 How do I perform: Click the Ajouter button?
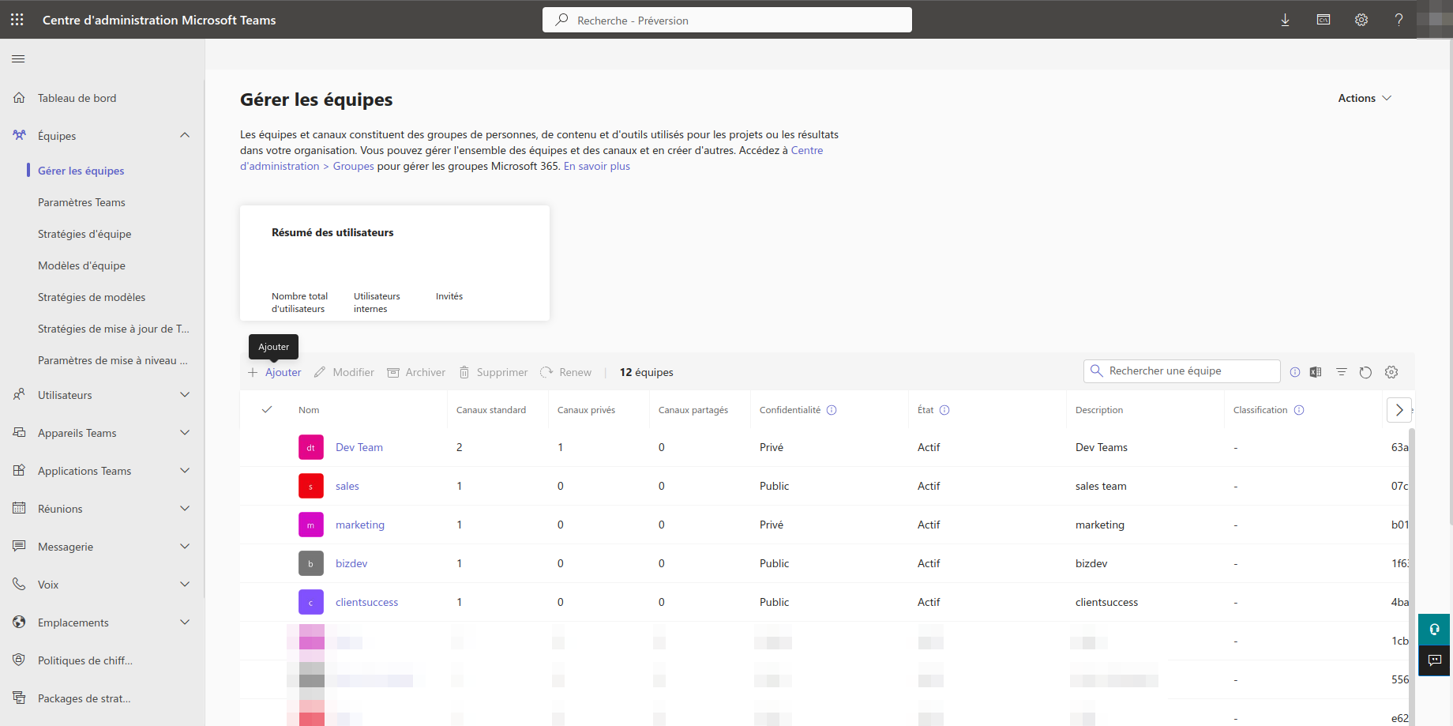point(275,372)
